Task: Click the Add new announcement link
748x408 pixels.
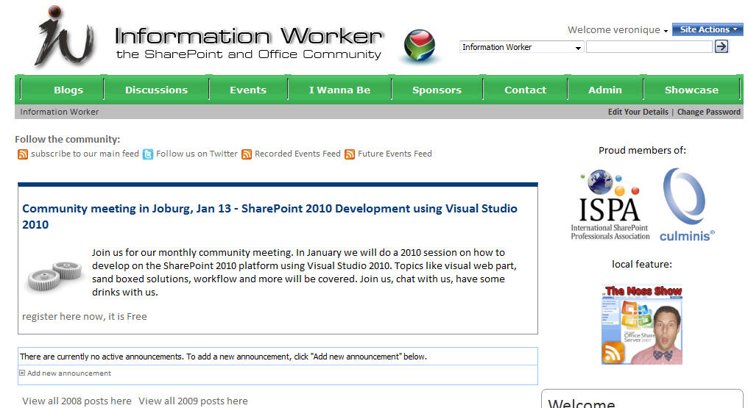Action: click(x=68, y=373)
